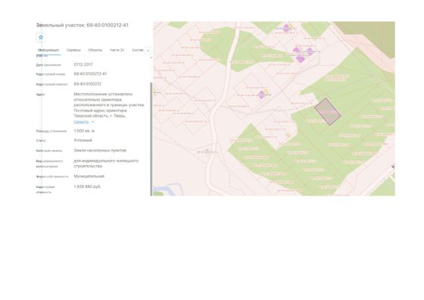The height and width of the screenshot is (300, 424).
Task: Select cadastral cost 1 929 880 руб.
Action: pos(87,186)
